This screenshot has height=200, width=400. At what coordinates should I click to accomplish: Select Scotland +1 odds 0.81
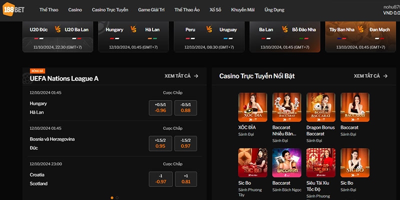tap(185, 179)
